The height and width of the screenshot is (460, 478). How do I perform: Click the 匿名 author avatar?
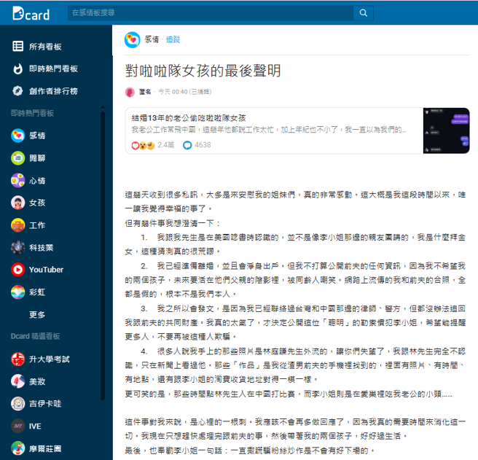coord(130,92)
